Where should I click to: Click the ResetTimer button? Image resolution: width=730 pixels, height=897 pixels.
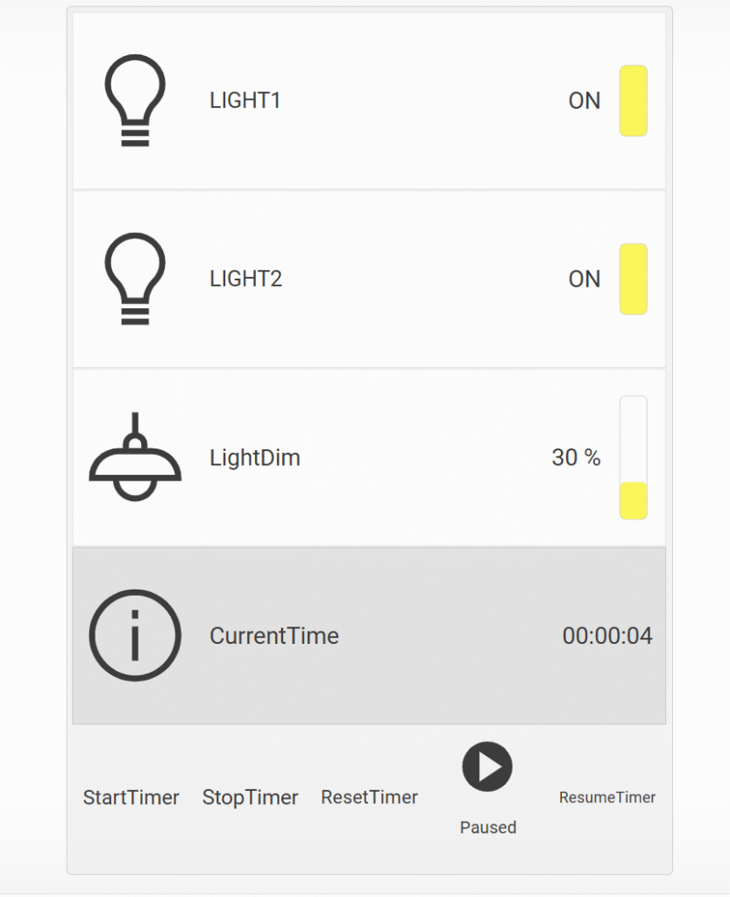[x=369, y=797]
